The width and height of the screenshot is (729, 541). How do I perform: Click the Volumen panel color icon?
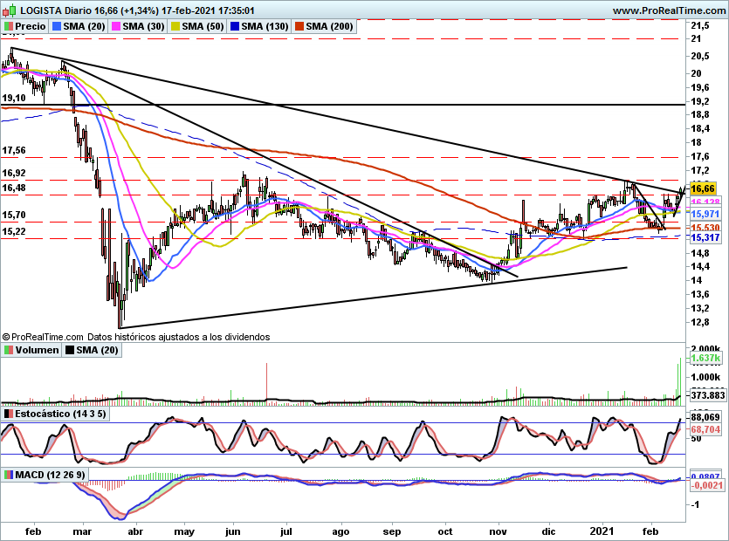click(x=9, y=350)
